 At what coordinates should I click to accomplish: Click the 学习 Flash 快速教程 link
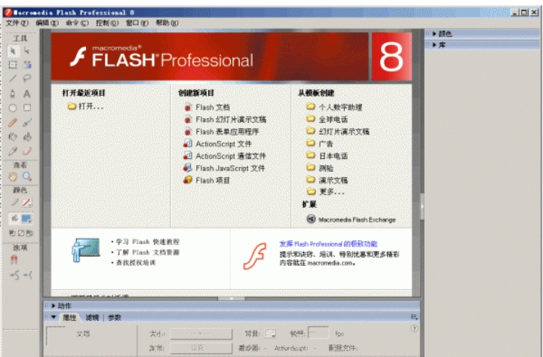coord(148,242)
